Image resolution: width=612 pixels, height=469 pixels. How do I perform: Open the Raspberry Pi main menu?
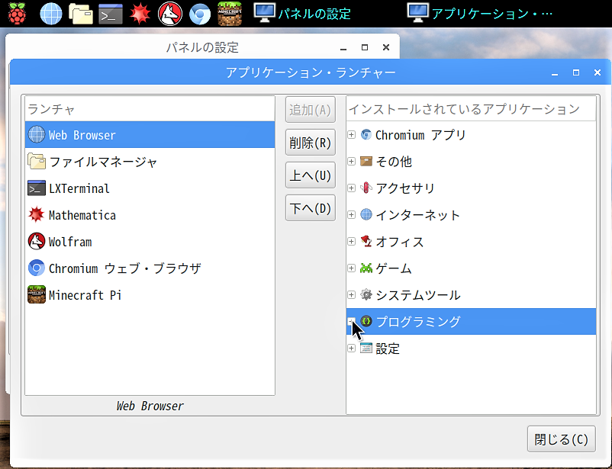pyautogui.click(x=17, y=14)
